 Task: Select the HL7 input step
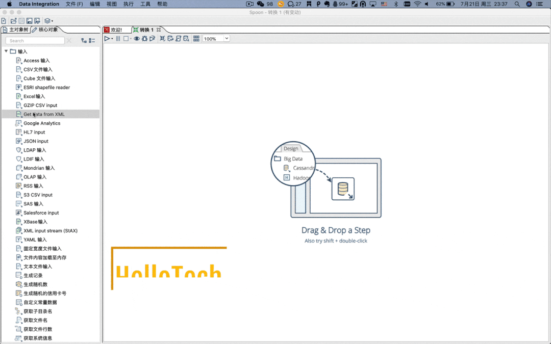pos(34,132)
